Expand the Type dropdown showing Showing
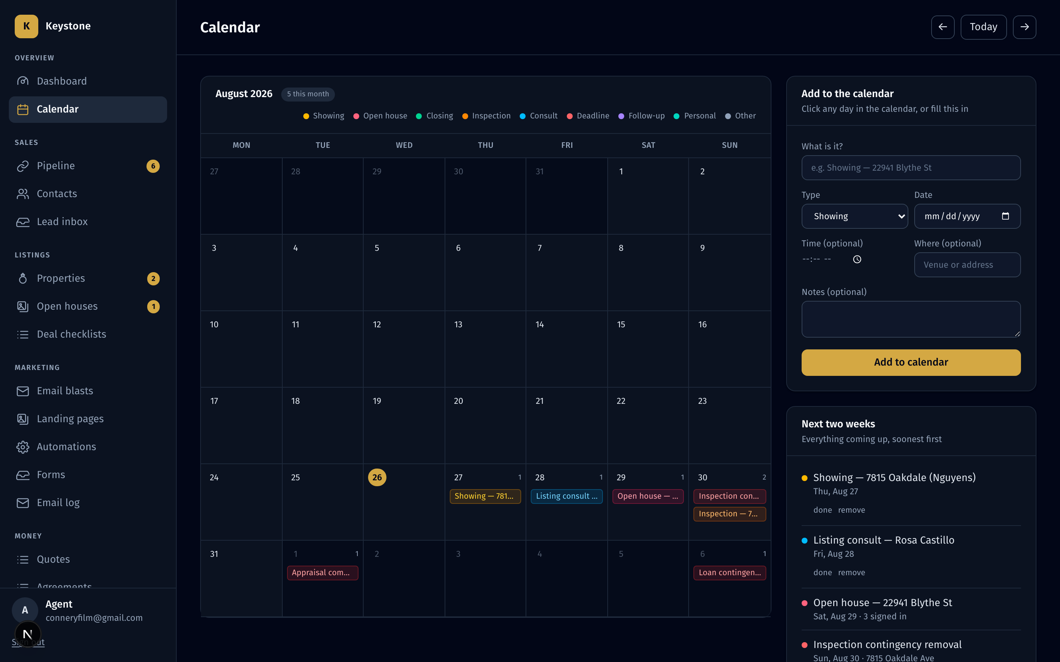The height and width of the screenshot is (662, 1060). coord(855,216)
